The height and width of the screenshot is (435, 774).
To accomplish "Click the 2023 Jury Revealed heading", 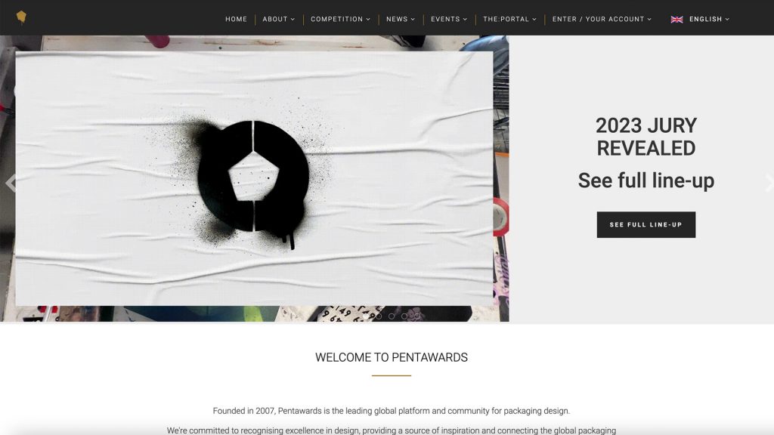I will pyautogui.click(x=646, y=137).
